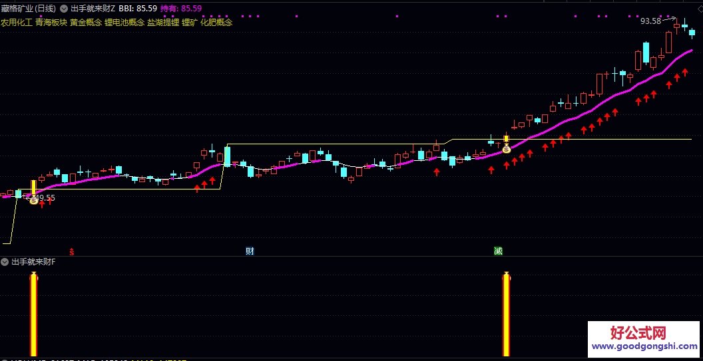Open the 锂矿 concept tag
The image size is (703, 361).
click(190, 23)
